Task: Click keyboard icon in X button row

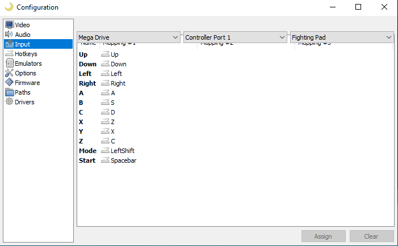Action: 105,122
